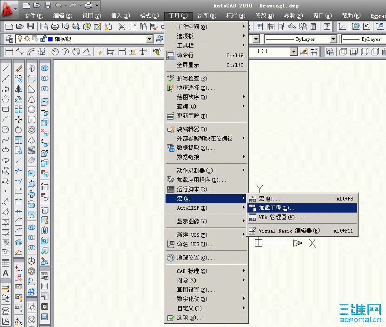The image size is (386, 327).
Task: Open the 帮助(H) menu
Action: [x=351, y=16]
